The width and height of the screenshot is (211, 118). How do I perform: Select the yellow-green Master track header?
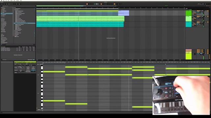click(x=189, y=56)
